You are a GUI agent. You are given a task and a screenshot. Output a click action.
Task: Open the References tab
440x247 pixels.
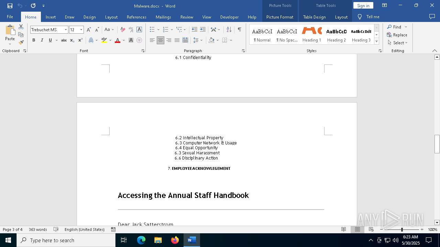click(x=136, y=17)
